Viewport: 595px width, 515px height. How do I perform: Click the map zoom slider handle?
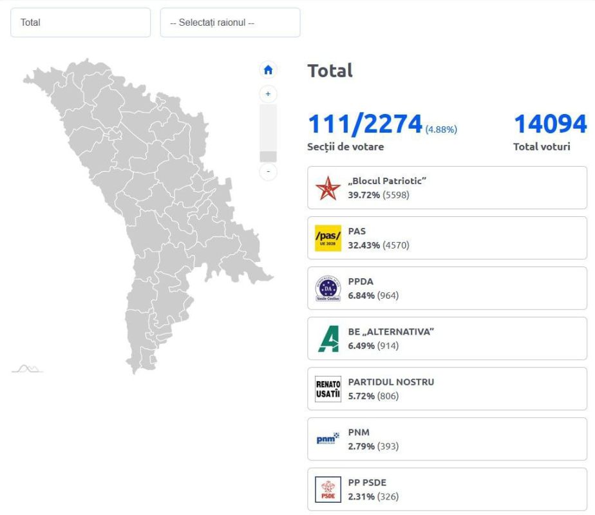click(268, 156)
